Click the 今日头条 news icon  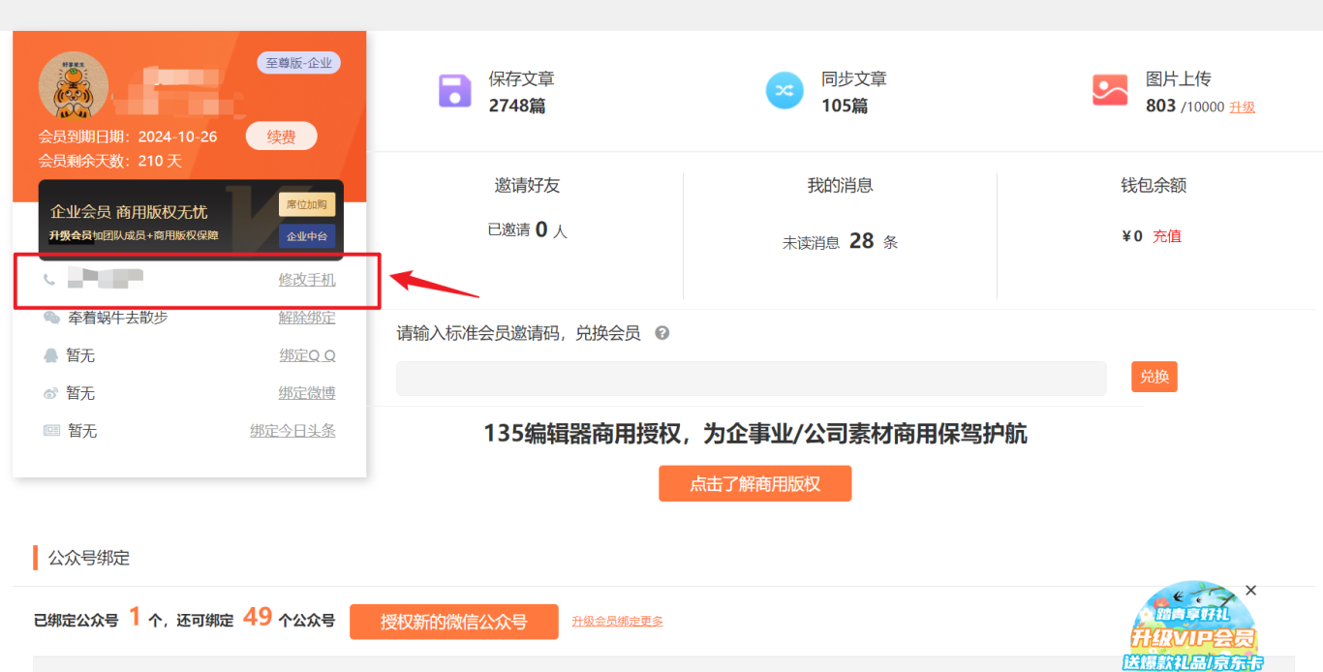point(51,431)
